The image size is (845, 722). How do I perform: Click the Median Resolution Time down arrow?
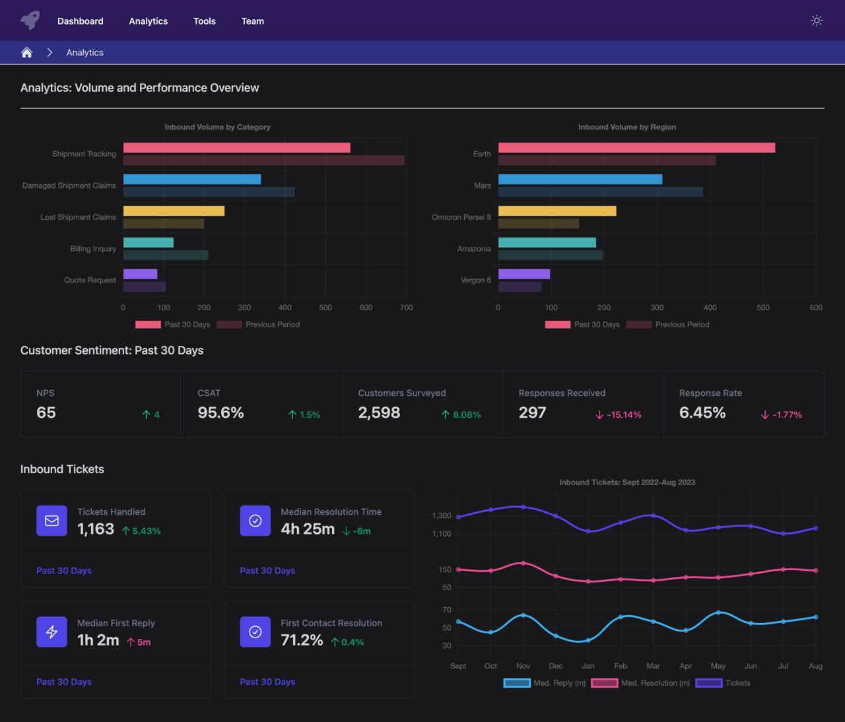[x=346, y=531]
